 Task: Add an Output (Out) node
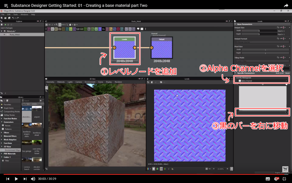click(x=134, y=29)
